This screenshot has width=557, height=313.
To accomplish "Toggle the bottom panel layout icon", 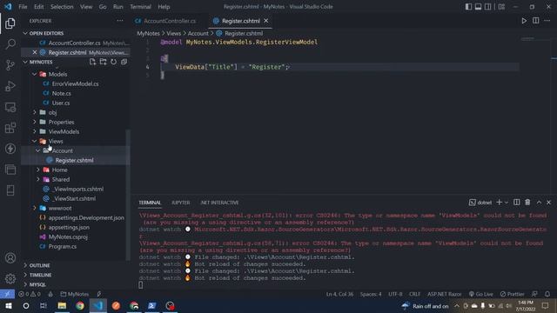I will point(478,6).
